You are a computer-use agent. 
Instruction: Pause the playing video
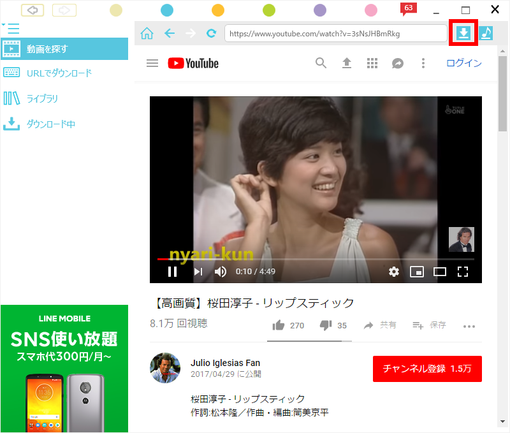[172, 271]
